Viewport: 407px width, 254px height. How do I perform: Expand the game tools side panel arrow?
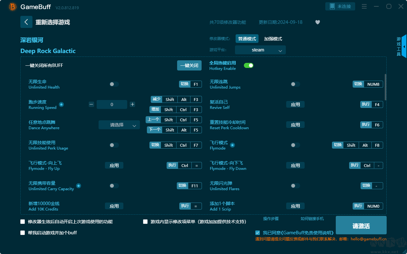coord(404,46)
